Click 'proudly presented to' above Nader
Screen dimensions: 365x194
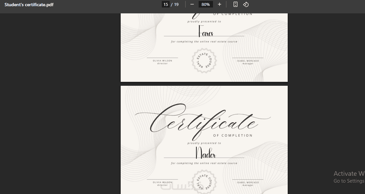pos(204,143)
